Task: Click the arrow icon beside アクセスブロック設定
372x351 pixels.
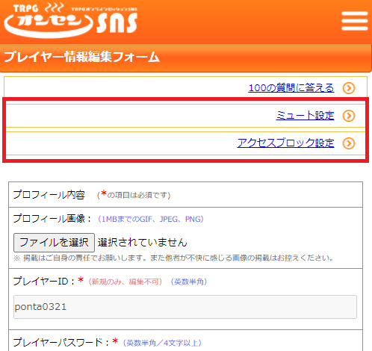Action: coord(349,143)
